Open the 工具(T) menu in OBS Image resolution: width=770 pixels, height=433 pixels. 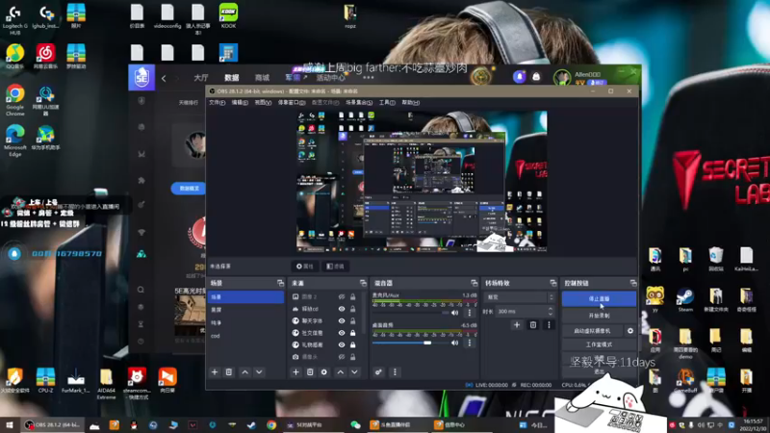[387, 103]
